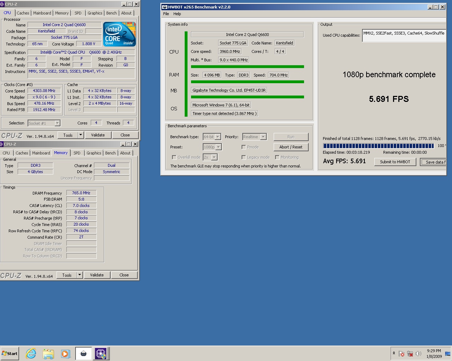This screenshot has height=361, width=452.
Task: Toggle the Pmode checkbox
Action: click(244, 147)
